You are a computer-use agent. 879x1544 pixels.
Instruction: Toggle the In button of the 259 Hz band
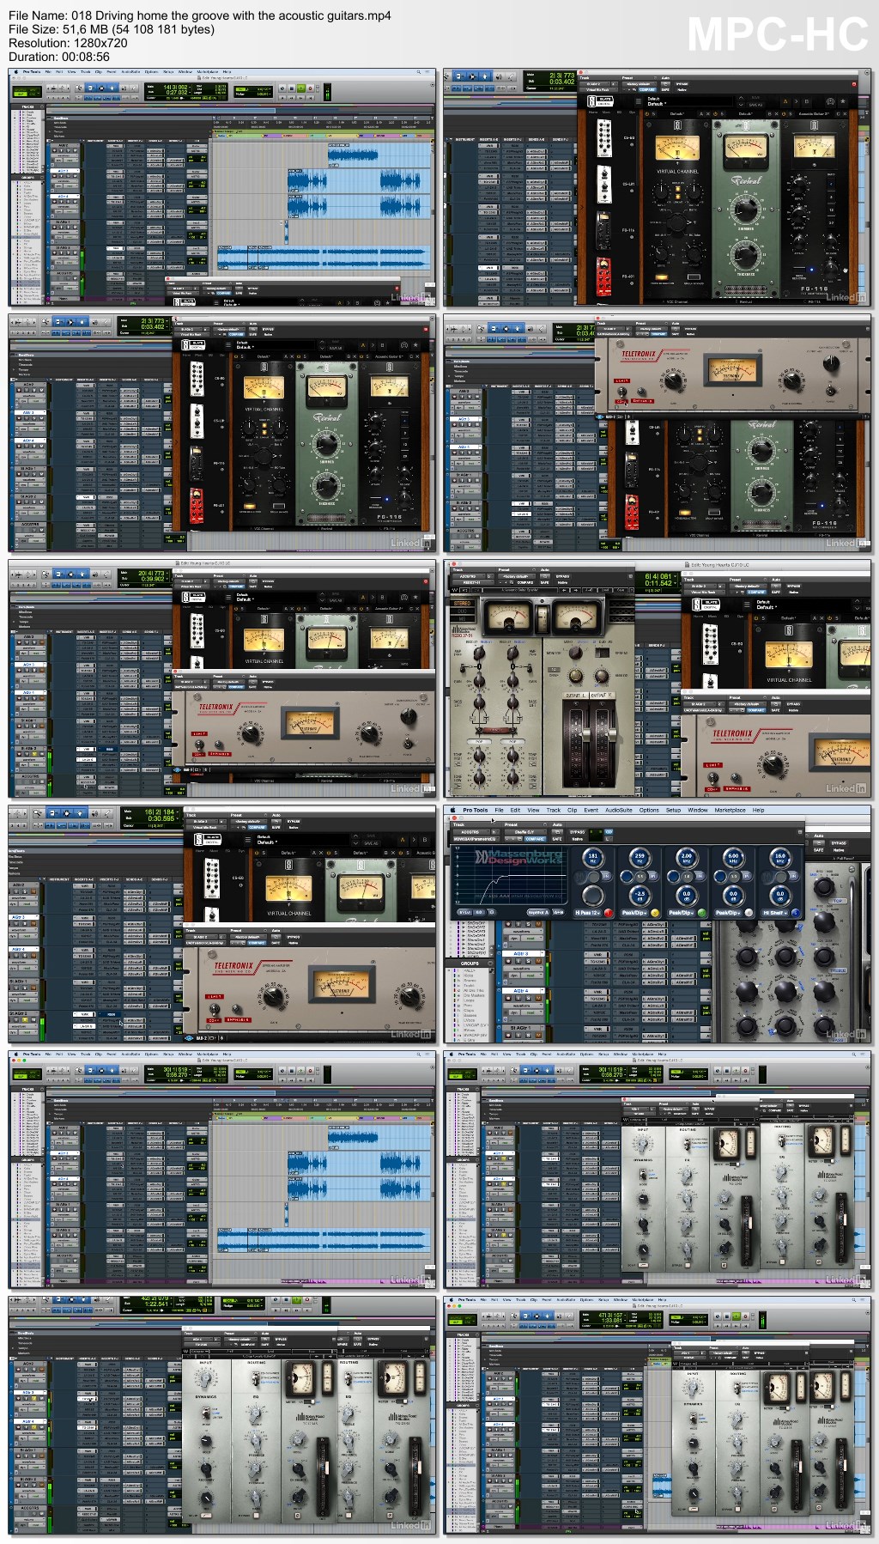pos(653,877)
